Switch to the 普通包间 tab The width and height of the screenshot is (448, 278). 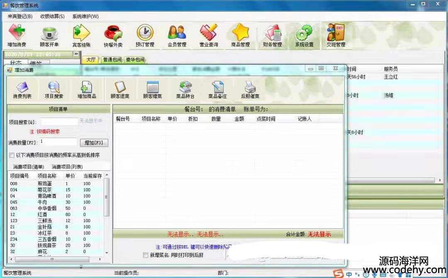coord(112,60)
